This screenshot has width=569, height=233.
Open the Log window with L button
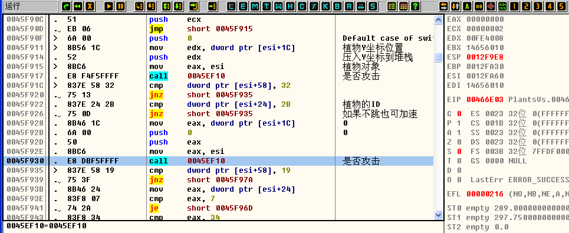(232, 6)
